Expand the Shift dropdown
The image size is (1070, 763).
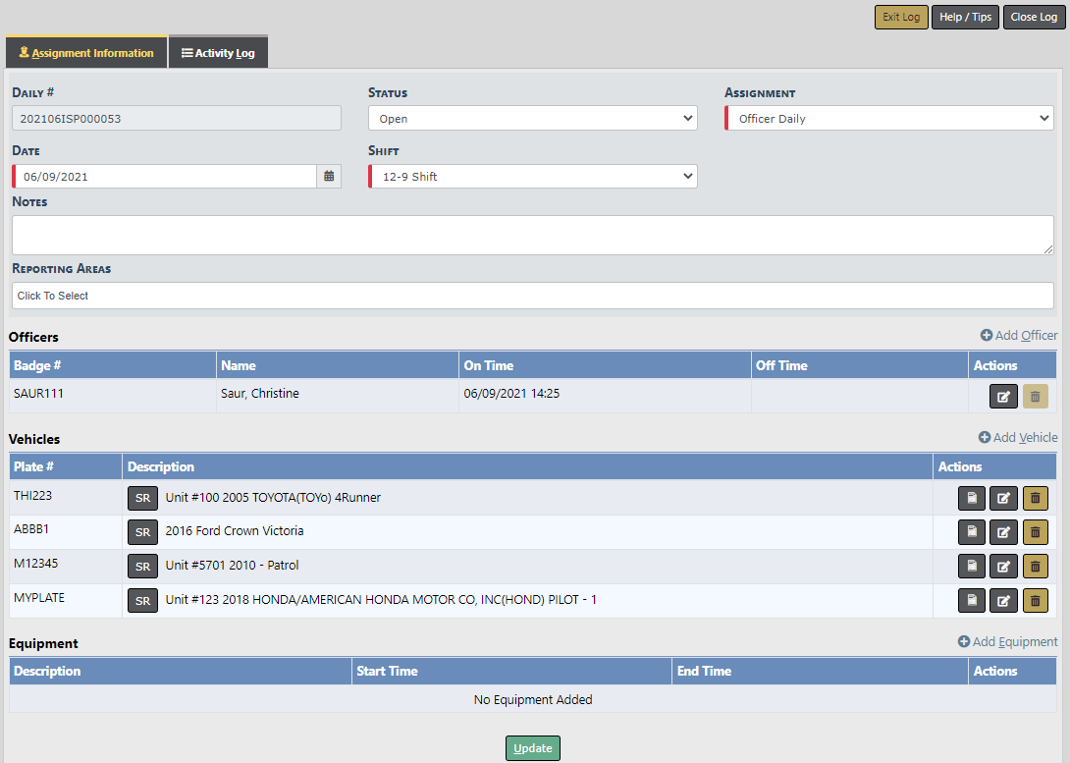532,177
